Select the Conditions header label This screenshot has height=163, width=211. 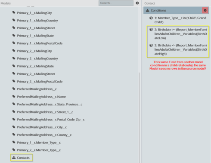158,10
